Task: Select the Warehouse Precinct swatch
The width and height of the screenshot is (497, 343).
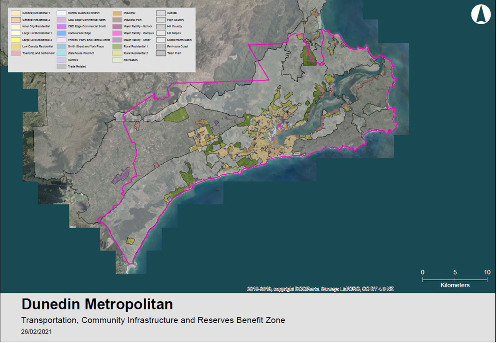Action: [62, 53]
